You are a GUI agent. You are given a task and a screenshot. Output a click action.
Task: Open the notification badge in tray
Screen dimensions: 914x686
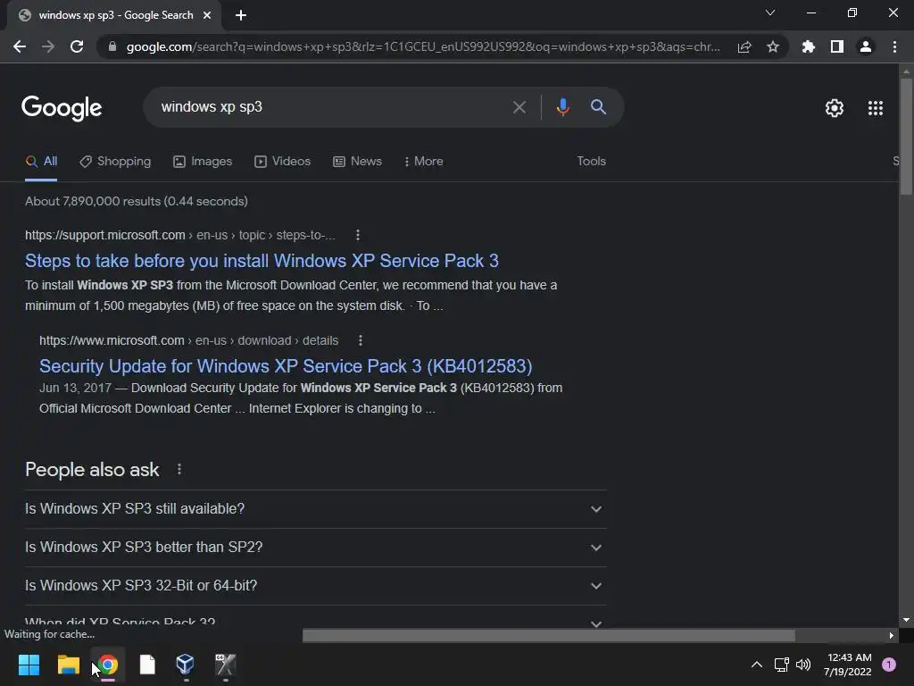click(x=889, y=664)
